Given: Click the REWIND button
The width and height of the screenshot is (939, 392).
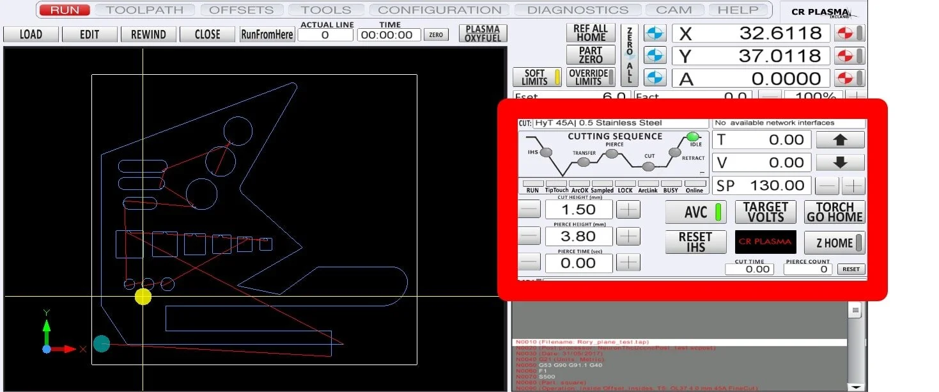Looking at the screenshot, I should (x=148, y=35).
